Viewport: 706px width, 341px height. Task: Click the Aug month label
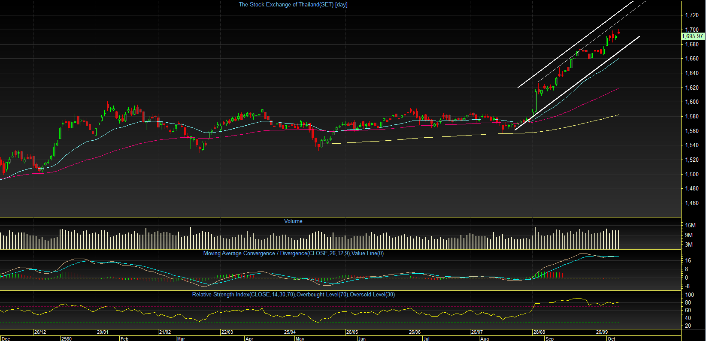[485, 339]
